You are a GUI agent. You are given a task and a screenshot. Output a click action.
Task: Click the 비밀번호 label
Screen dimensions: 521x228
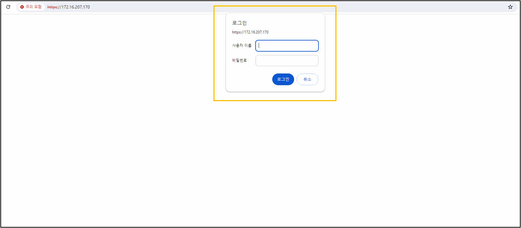(x=239, y=60)
